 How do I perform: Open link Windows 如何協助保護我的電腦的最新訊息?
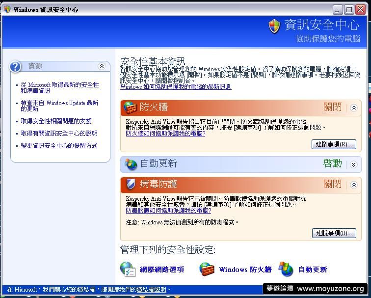point(176,86)
